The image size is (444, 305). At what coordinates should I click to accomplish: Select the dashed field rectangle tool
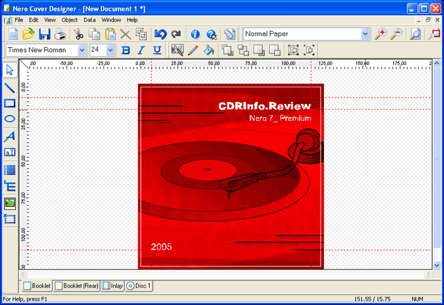pyautogui.click(x=10, y=219)
